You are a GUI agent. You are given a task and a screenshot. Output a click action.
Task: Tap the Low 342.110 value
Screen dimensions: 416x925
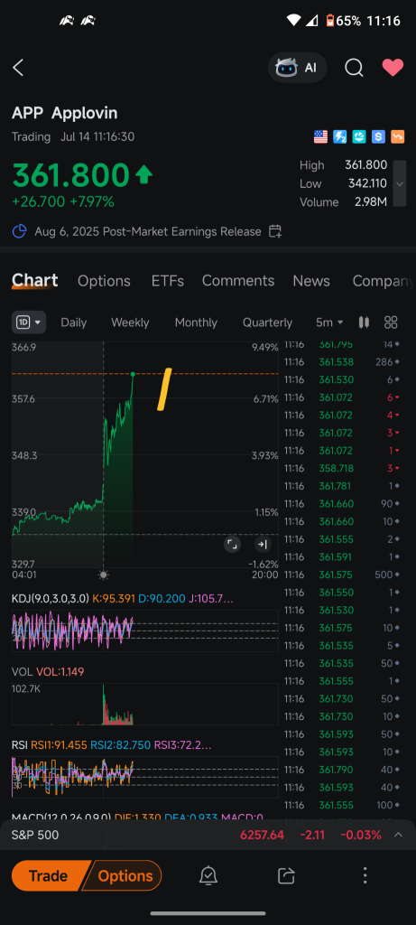[367, 183]
